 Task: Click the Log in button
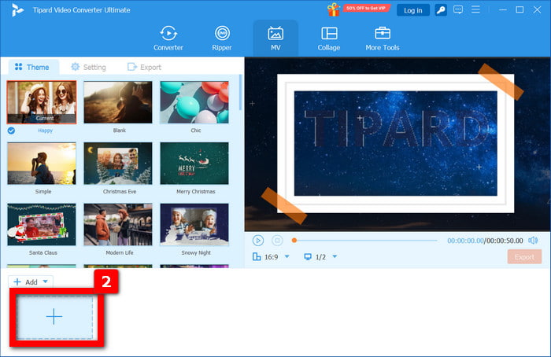[x=413, y=10]
